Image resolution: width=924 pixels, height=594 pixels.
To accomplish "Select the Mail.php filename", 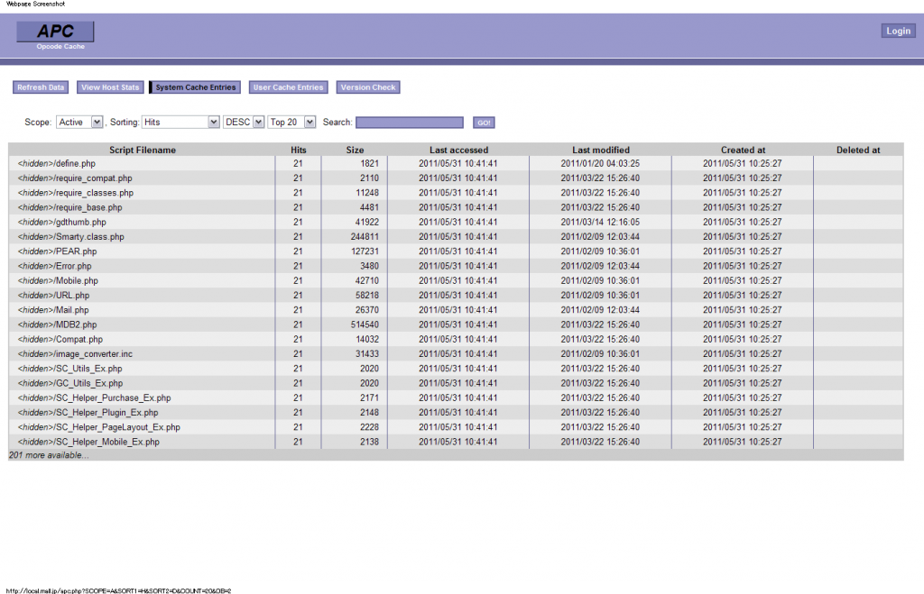I will point(53,310).
